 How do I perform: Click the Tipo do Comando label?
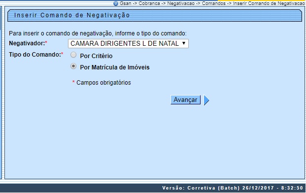[36, 55]
